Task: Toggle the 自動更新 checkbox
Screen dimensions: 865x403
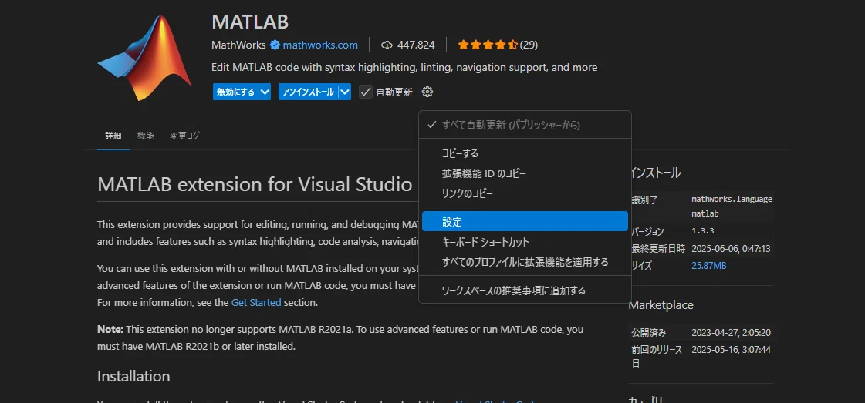Action: tap(365, 92)
